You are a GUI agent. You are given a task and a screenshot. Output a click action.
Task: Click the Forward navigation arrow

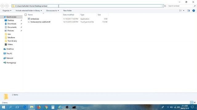(7, 6)
